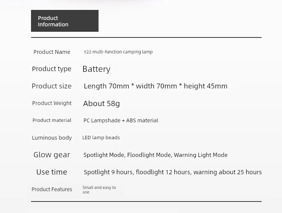This screenshot has width=282, height=213.
Task: Click the Product Information header box
Action: click(x=65, y=21)
